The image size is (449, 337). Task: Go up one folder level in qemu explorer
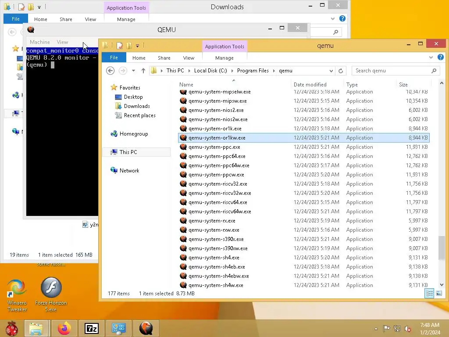tap(143, 71)
